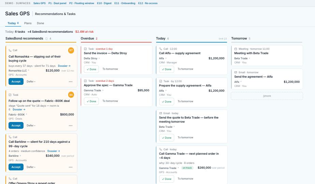Viewport: 315px width, 184px height.
Task: Expand the 3 more tasks in Tomorrow
Action: point(267,96)
